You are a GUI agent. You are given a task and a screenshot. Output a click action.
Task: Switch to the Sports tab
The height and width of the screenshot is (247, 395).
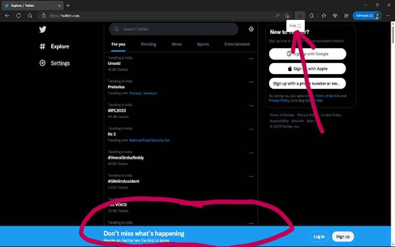203,44
